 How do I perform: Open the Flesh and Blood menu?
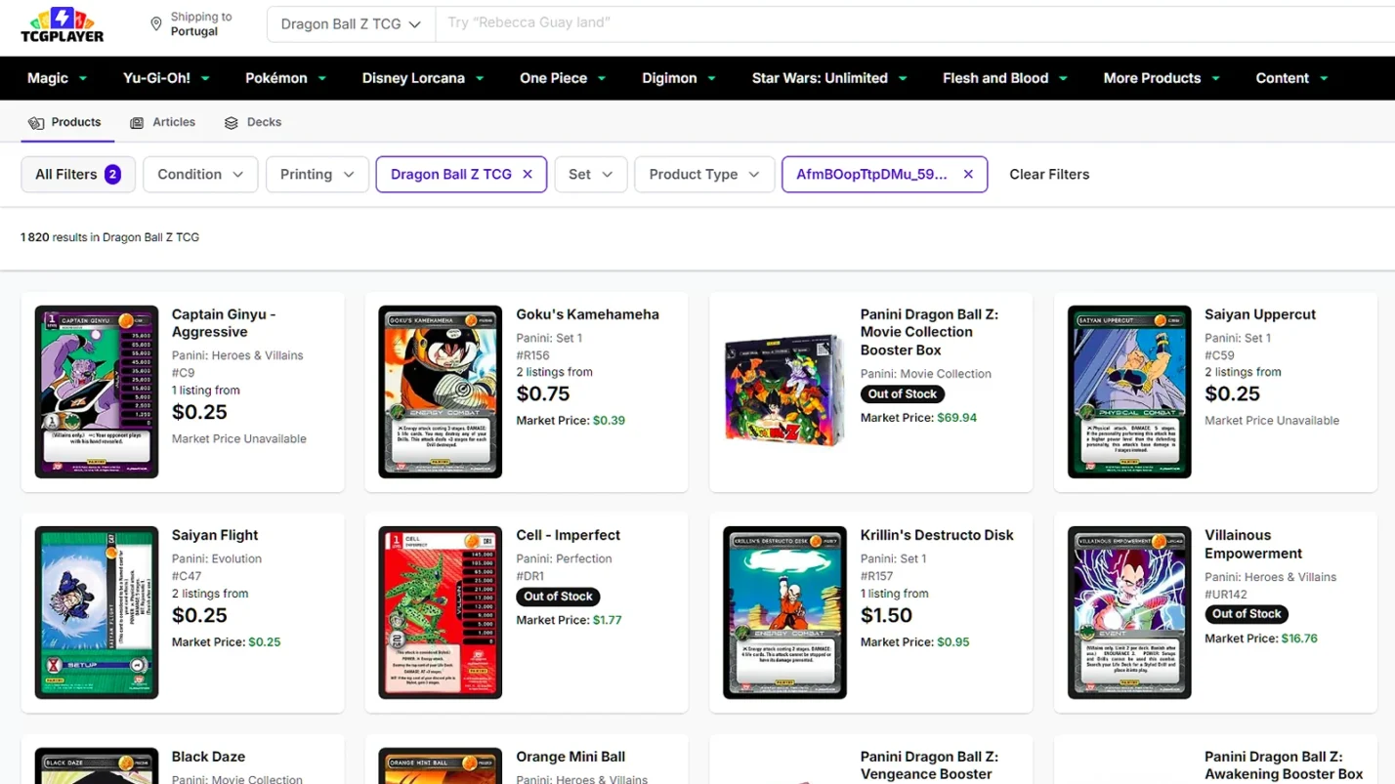pos(1005,78)
